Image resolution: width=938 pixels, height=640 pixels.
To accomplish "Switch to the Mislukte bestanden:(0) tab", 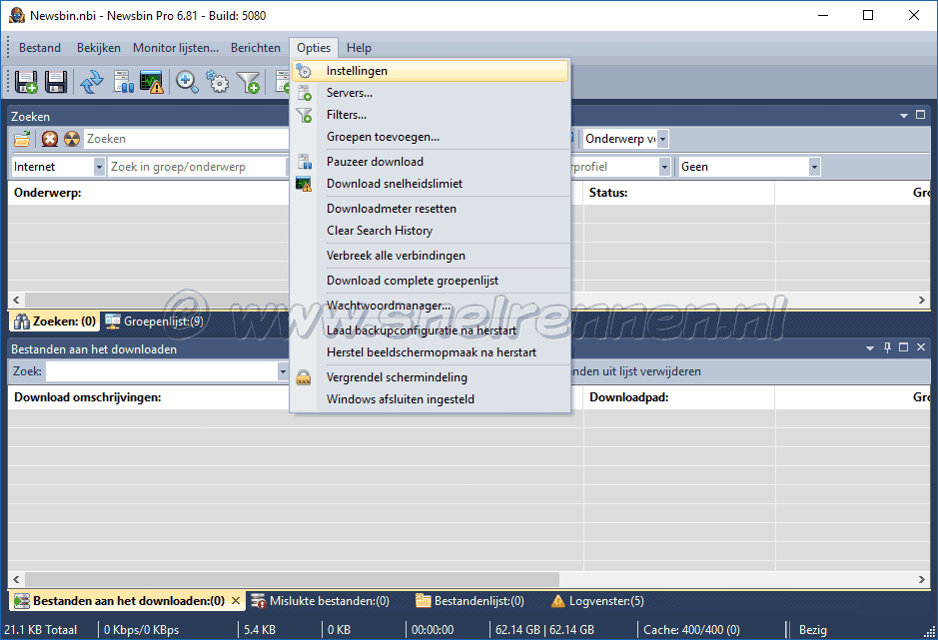I will (320, 600).
